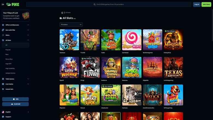Select the High RTP category
213x120 pixels.
pos(8,64)
